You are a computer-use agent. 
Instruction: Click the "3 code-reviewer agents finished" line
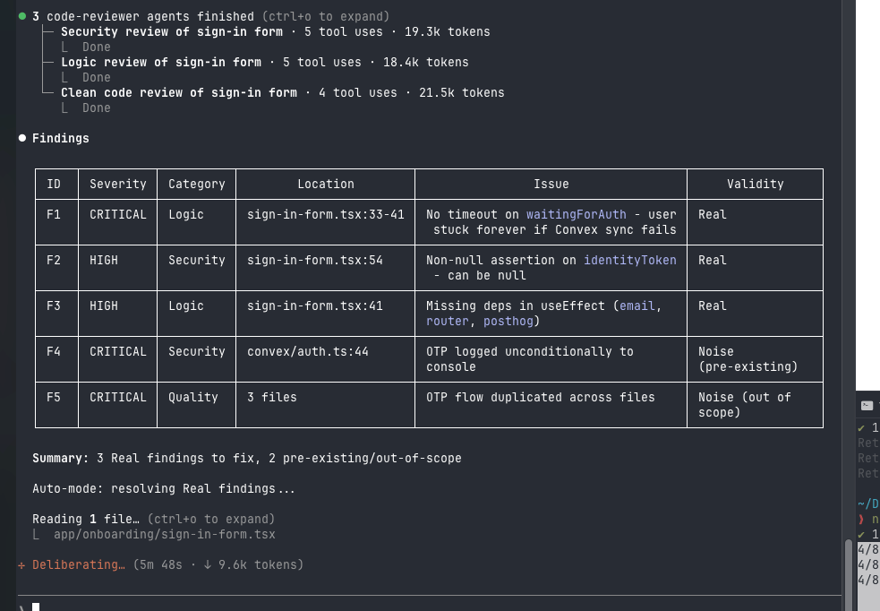210,17
